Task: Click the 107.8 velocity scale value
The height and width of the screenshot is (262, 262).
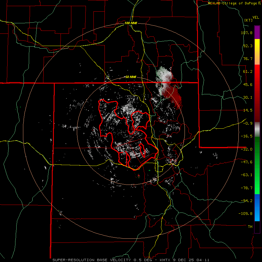Action: click(247, 33)
